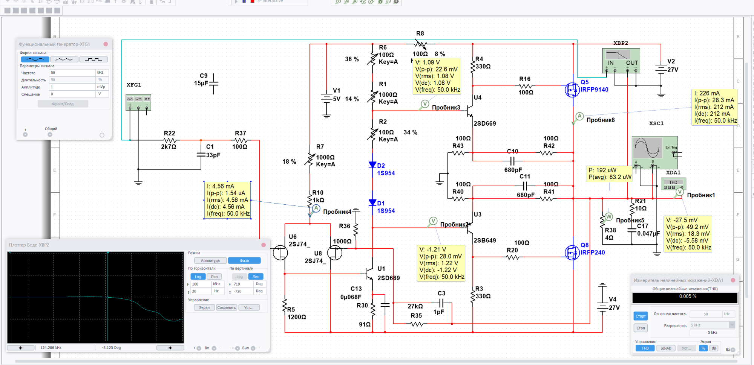
Task: Edit the Частота frequency value field
Action: tap(72, 73)
